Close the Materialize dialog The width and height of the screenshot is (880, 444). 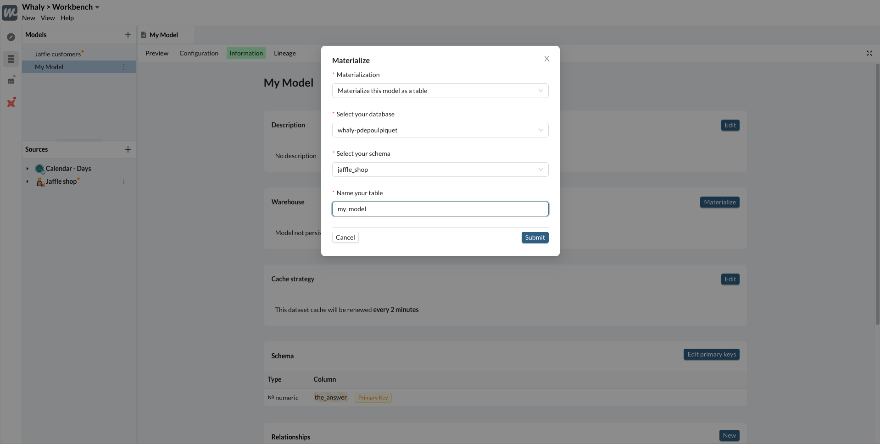(x=546, y=59)
